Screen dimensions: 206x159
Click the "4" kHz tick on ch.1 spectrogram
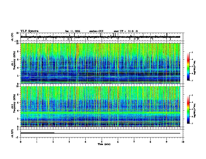[x=18, y=68]
